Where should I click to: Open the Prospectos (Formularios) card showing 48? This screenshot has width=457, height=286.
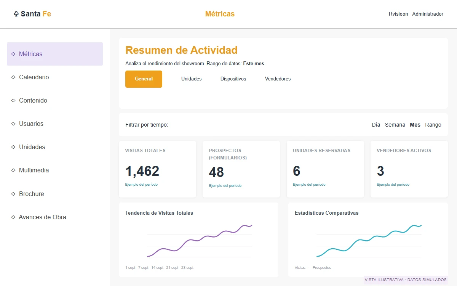point(241,169)
